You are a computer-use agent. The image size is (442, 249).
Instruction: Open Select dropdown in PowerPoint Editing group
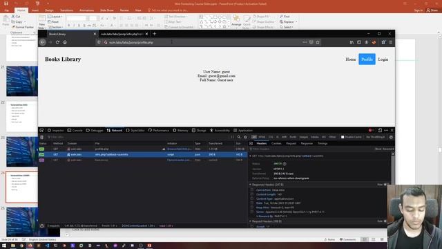pos(287,27)
